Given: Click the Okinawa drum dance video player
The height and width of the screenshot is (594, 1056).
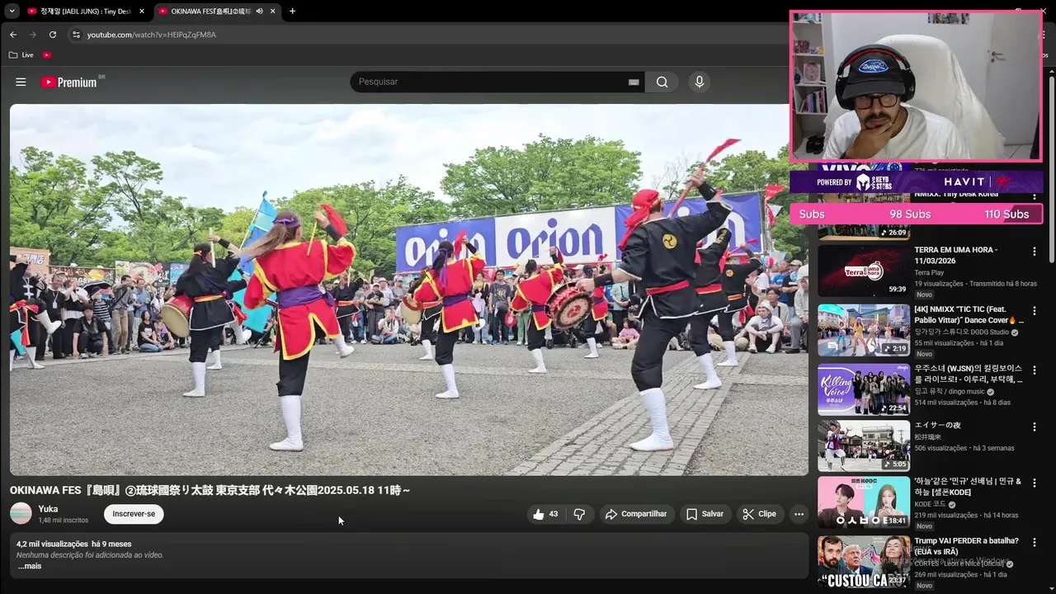Looking at the screenshot, I should tap(409, 290).
